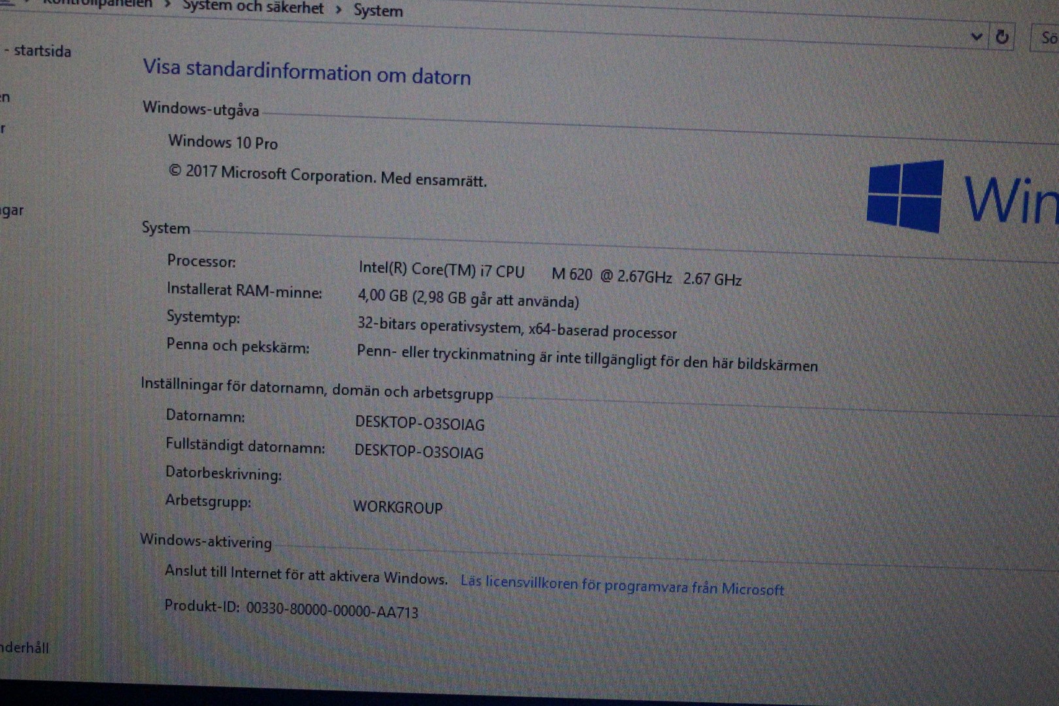Click the WORKGROUP workgroup value

397,507
